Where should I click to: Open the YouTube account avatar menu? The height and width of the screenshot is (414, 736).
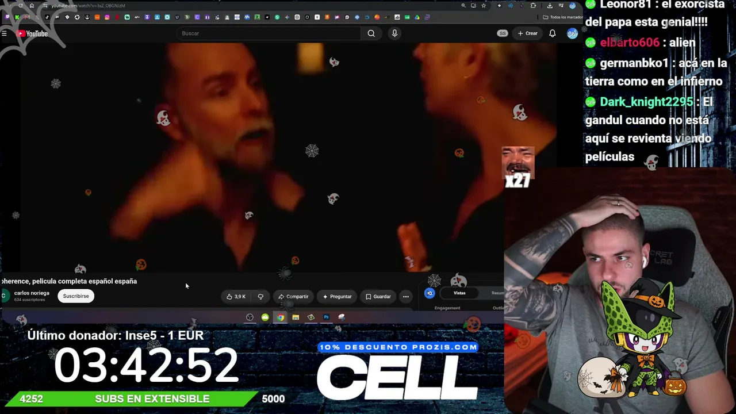(x=572, y=33)
